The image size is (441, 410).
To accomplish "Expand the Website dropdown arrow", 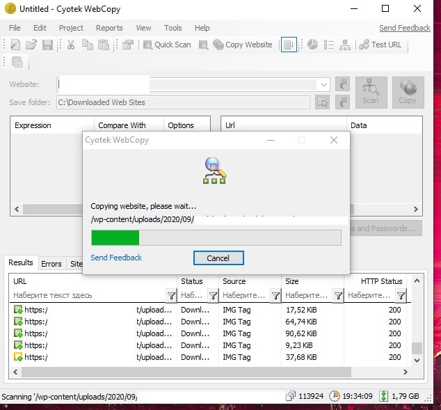I will pyautogui.click(x=324, y=84).
